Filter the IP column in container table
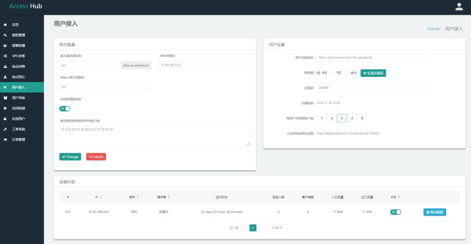The width and height of the screenshot is (471, 244). coord(101,197)
